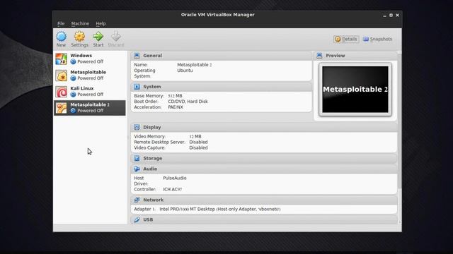Open the Help menu
453x254 pixels.
[x=101, y=23]
